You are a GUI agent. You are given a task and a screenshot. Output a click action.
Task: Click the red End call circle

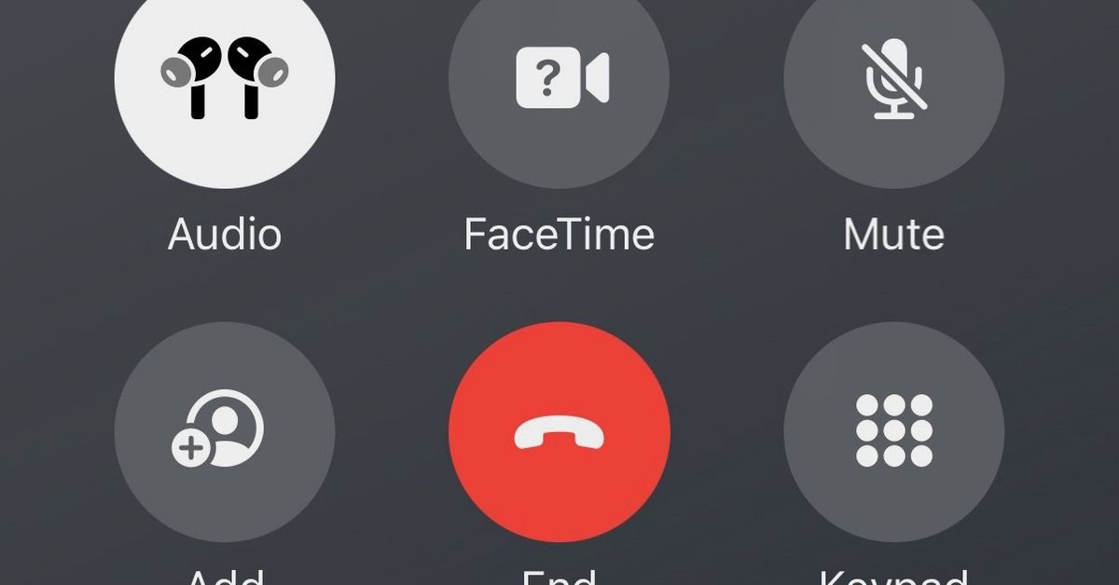pyautogui.click(x=559, y=432)
